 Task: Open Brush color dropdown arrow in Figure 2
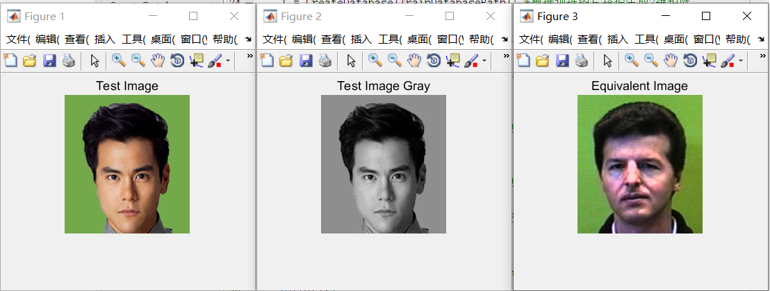(x=484, y=61)
